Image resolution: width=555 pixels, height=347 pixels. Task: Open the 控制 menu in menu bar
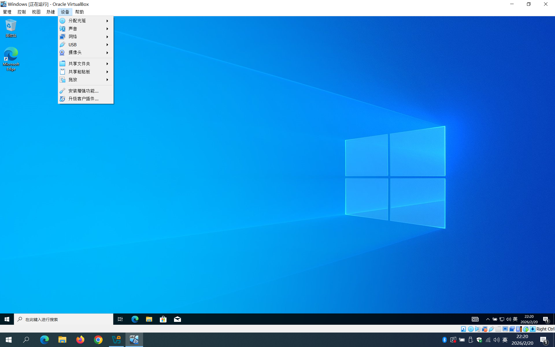point(21,12)
